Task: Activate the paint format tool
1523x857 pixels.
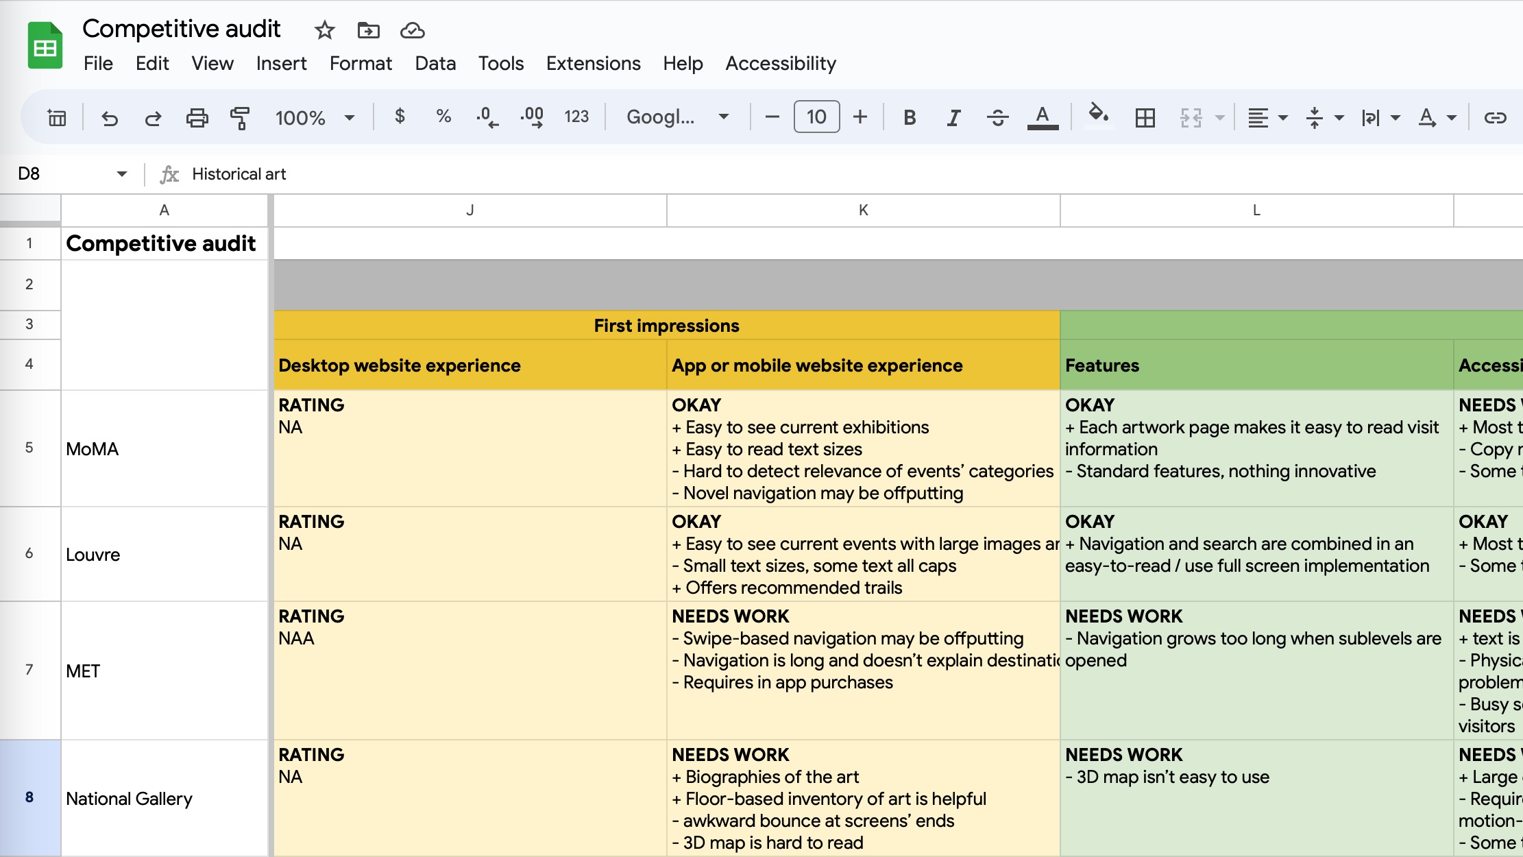Action: (240, 118)
